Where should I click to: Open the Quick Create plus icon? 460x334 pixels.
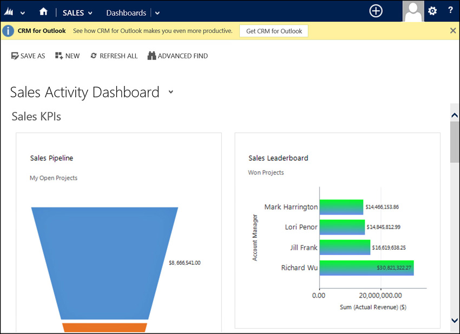pos(376,11)
